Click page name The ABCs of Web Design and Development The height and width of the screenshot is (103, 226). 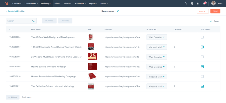click(x=53, y=37)
